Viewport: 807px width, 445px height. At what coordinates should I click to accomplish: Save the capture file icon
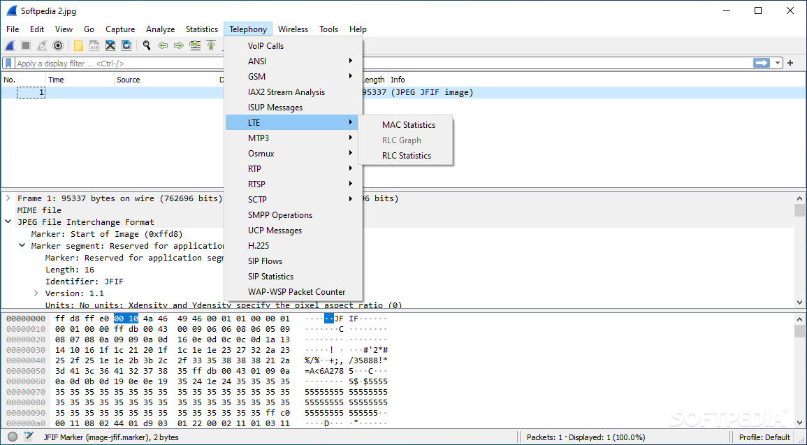[x=94, y=45]
